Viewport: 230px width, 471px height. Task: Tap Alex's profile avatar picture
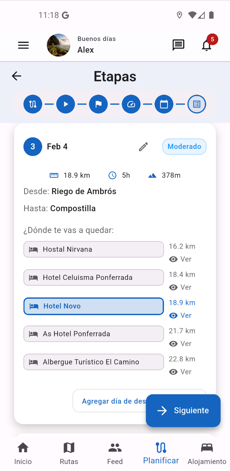point(59,45)
